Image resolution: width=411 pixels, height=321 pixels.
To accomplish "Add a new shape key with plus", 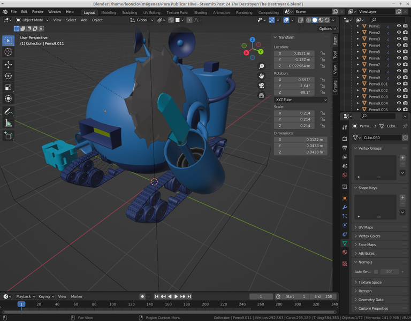I will [x=402, y=197].
